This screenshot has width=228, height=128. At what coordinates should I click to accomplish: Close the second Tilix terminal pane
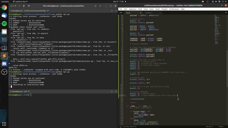click(x=116, y=92)
